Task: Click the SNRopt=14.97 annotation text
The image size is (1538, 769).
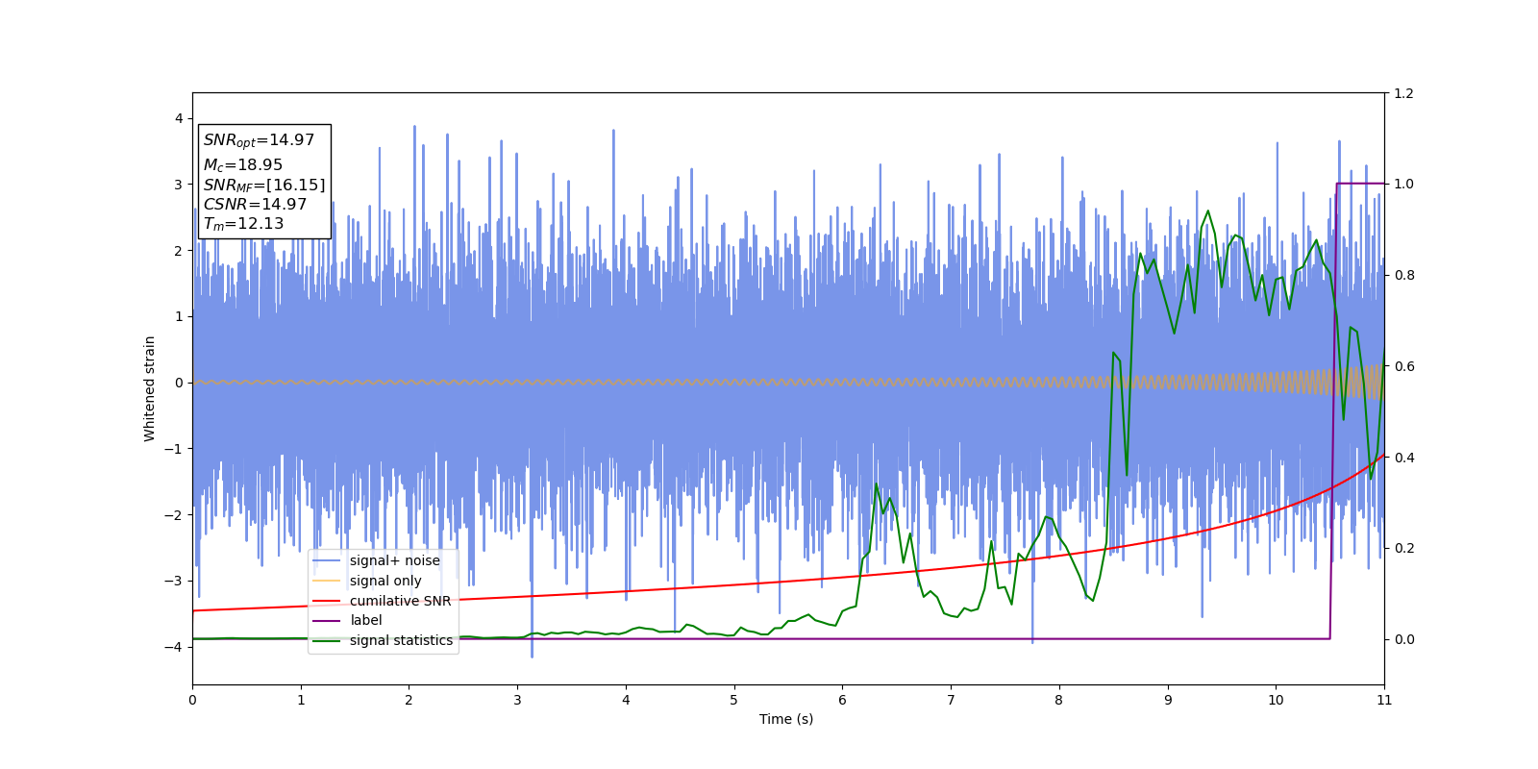Action: pyautogui.click(x=259, y=140)
